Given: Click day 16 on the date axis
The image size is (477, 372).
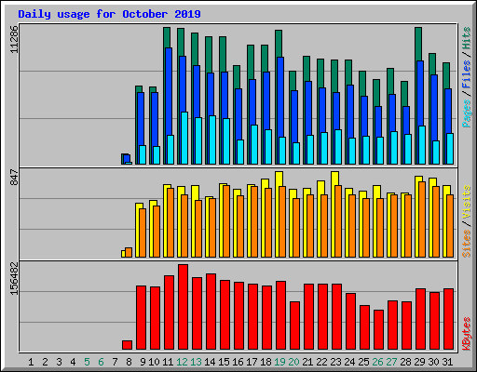Looking at the screenshot, I should tap(238, 362).
